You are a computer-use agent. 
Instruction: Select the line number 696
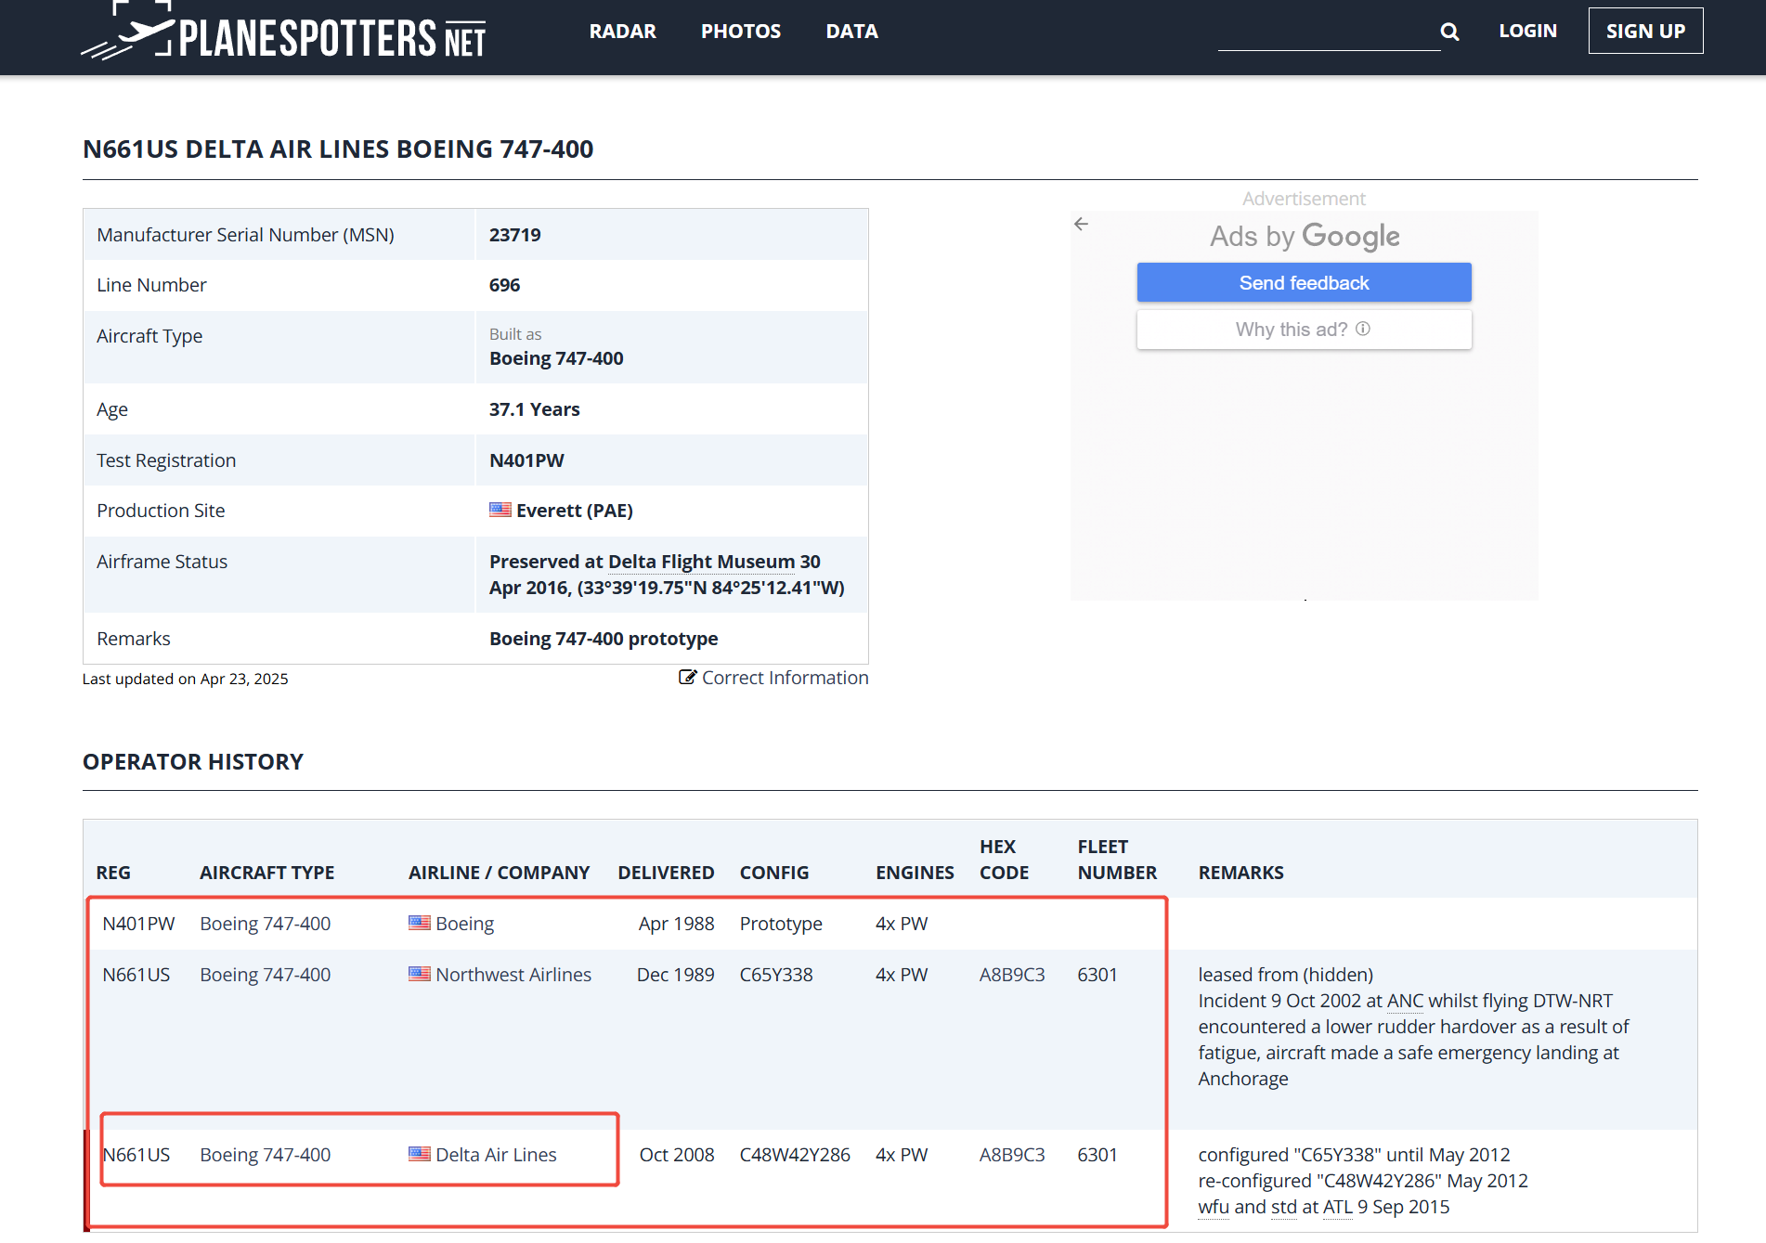[504, 285]
